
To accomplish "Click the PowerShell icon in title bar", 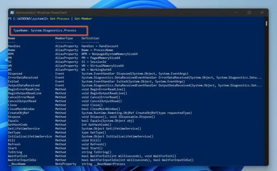I will (x=12, y=12).
